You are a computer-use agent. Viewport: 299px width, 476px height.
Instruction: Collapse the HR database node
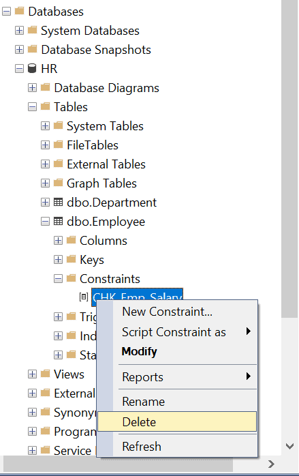point(19,69)
